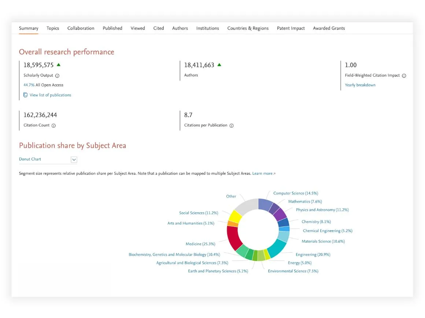Go to Countries & Regions tab

point(248,28)
